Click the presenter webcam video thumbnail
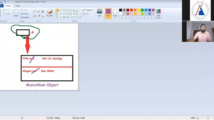 [198, 31]
